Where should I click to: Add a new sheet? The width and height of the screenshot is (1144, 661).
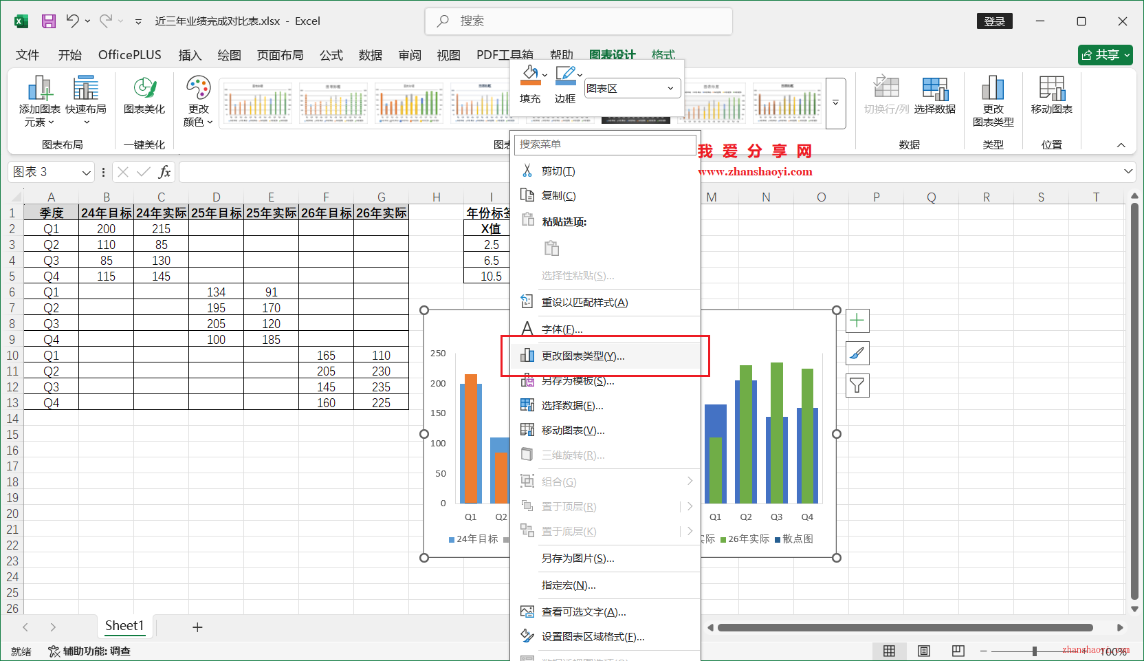[197, 627]
